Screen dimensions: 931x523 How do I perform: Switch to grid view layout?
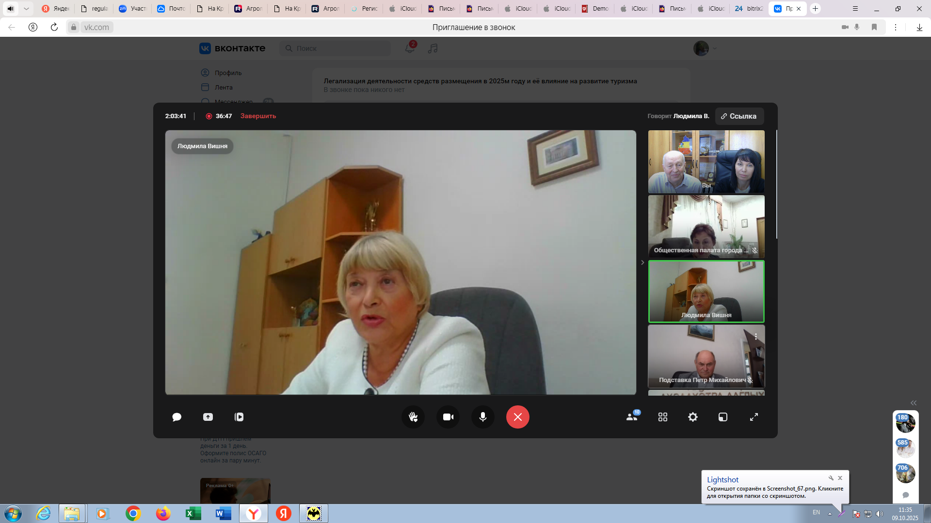pos(663,417)
